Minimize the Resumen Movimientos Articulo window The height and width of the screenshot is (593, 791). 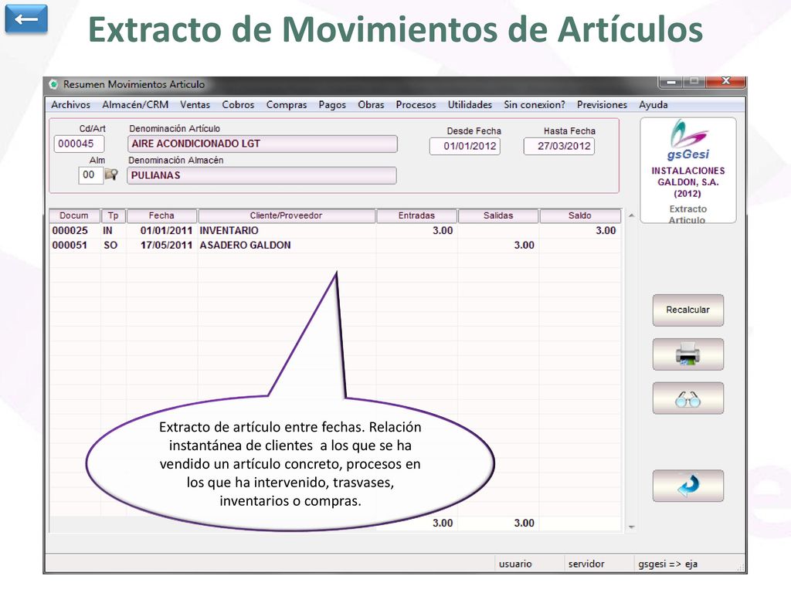point(671,81)
